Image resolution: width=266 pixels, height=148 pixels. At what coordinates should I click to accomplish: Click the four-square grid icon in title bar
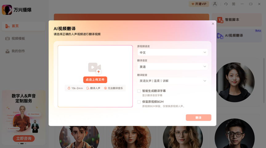click(234, 4)
